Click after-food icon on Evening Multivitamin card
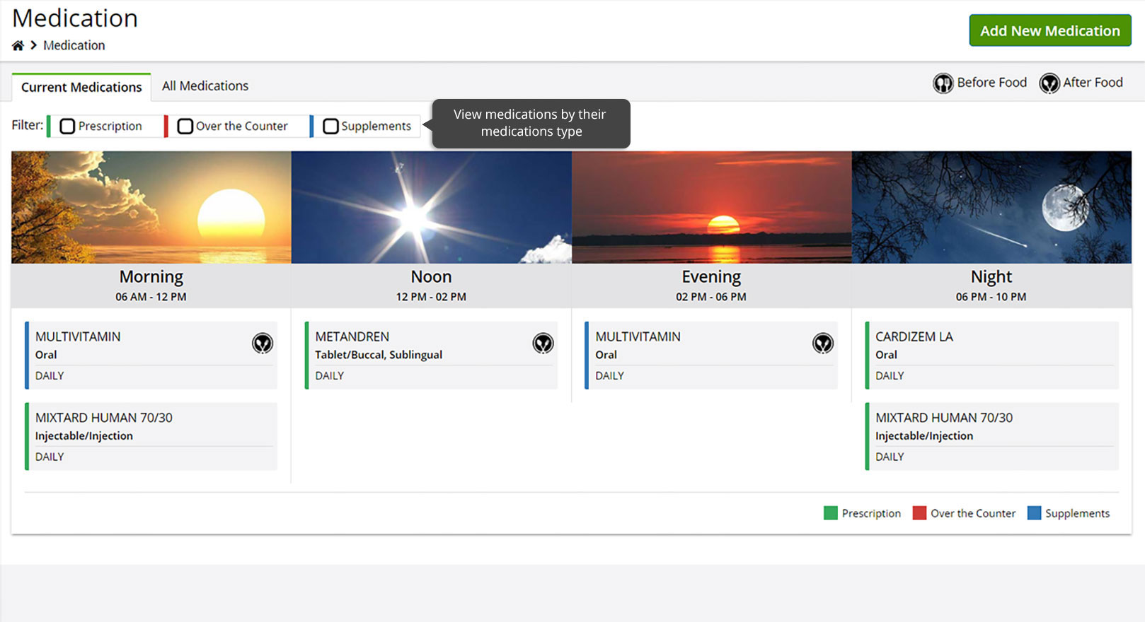 click(x=823, y=344)
